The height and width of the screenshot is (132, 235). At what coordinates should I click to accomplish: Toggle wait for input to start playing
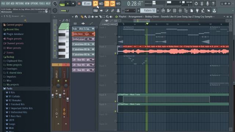tap(101, 3)
